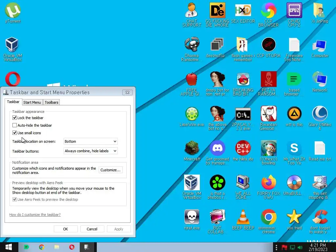Open the volume speaker tray icon
The width and height of the screenshot is (336, 252).
point(300,247)
